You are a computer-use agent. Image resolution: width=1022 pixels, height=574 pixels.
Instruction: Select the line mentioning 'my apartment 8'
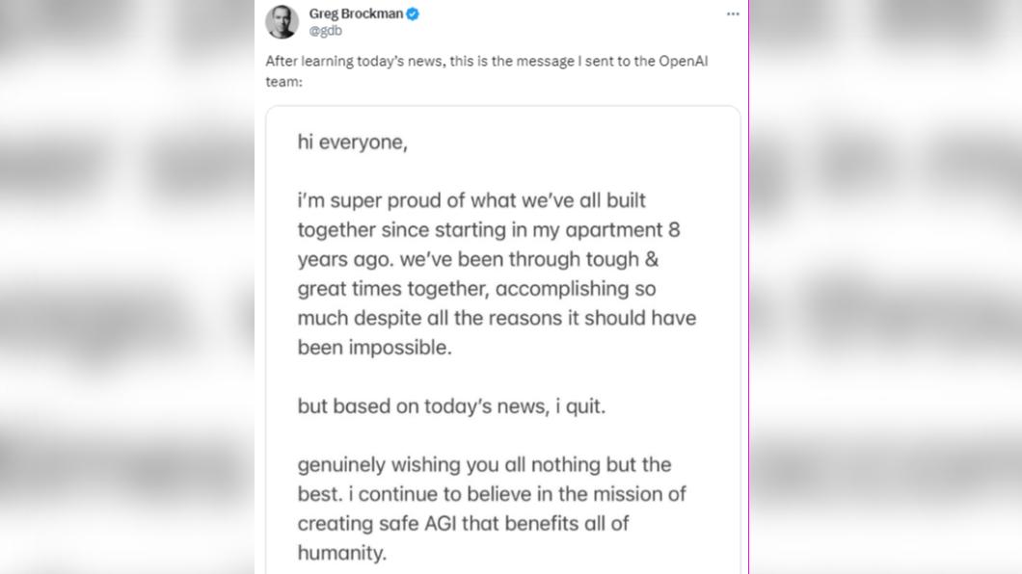489,230
